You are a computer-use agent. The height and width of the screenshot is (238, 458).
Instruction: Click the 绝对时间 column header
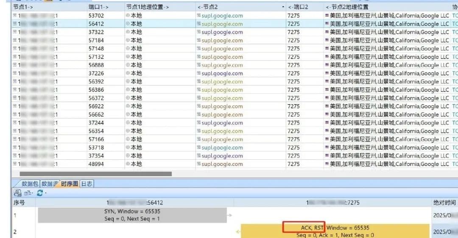click(444, 202)
